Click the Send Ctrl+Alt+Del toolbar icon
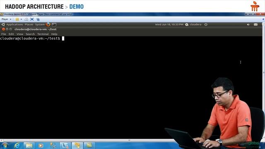265x149 pixels. point(26,19)
